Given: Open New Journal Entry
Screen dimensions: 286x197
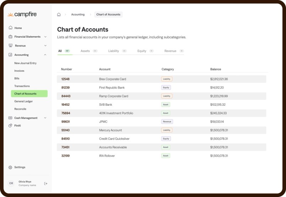Looking at the screenshot, I should pos(25,63).
